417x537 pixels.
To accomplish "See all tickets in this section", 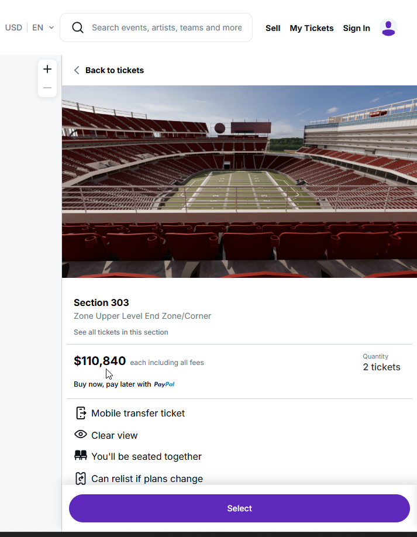I will point(121,332).
